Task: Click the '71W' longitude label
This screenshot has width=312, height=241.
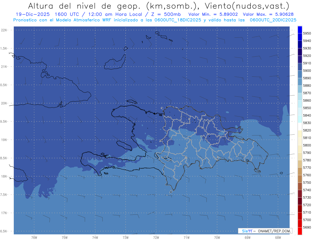Action: coord(186,238)
